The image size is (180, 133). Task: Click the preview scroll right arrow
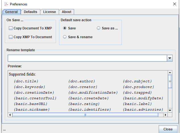165,115
